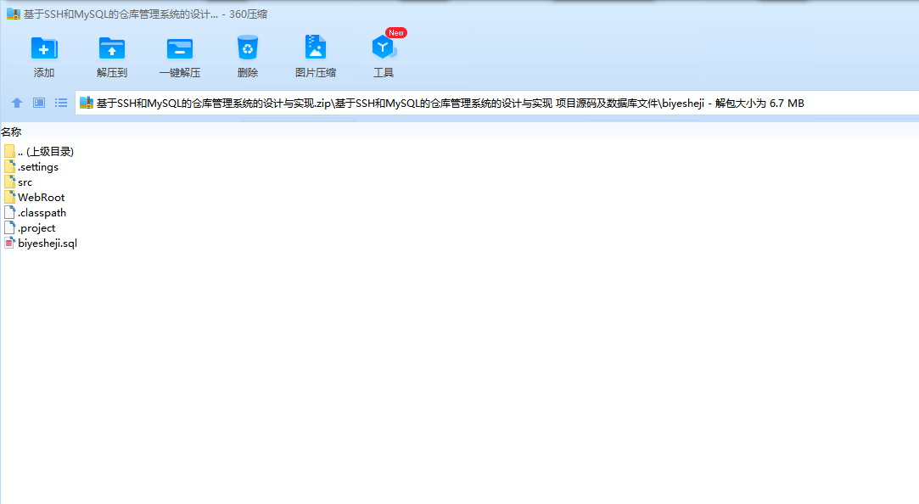Select the .classpath file name

pos(42,213)
